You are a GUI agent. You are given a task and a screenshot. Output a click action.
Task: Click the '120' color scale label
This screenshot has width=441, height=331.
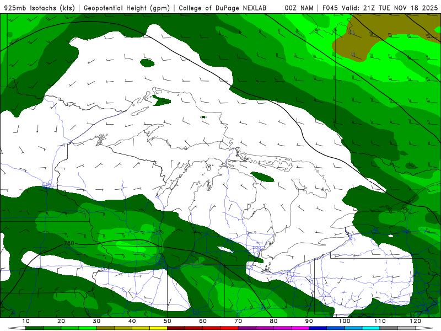(x=416, y=321)
